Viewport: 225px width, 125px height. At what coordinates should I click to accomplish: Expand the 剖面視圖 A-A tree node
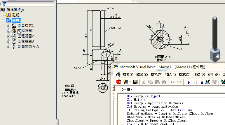click(x=8, y=47)
